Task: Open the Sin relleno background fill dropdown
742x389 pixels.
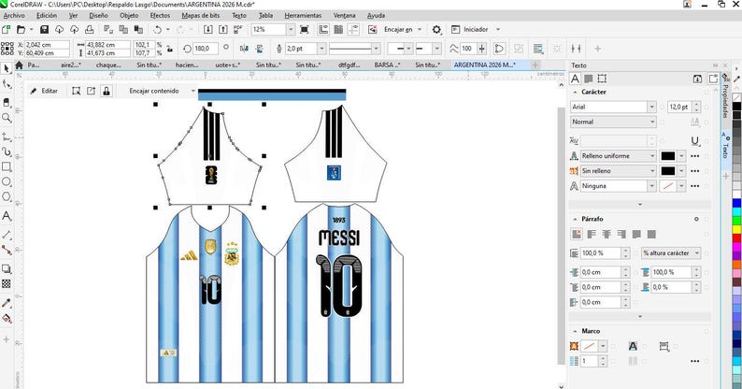Action: 652,171
